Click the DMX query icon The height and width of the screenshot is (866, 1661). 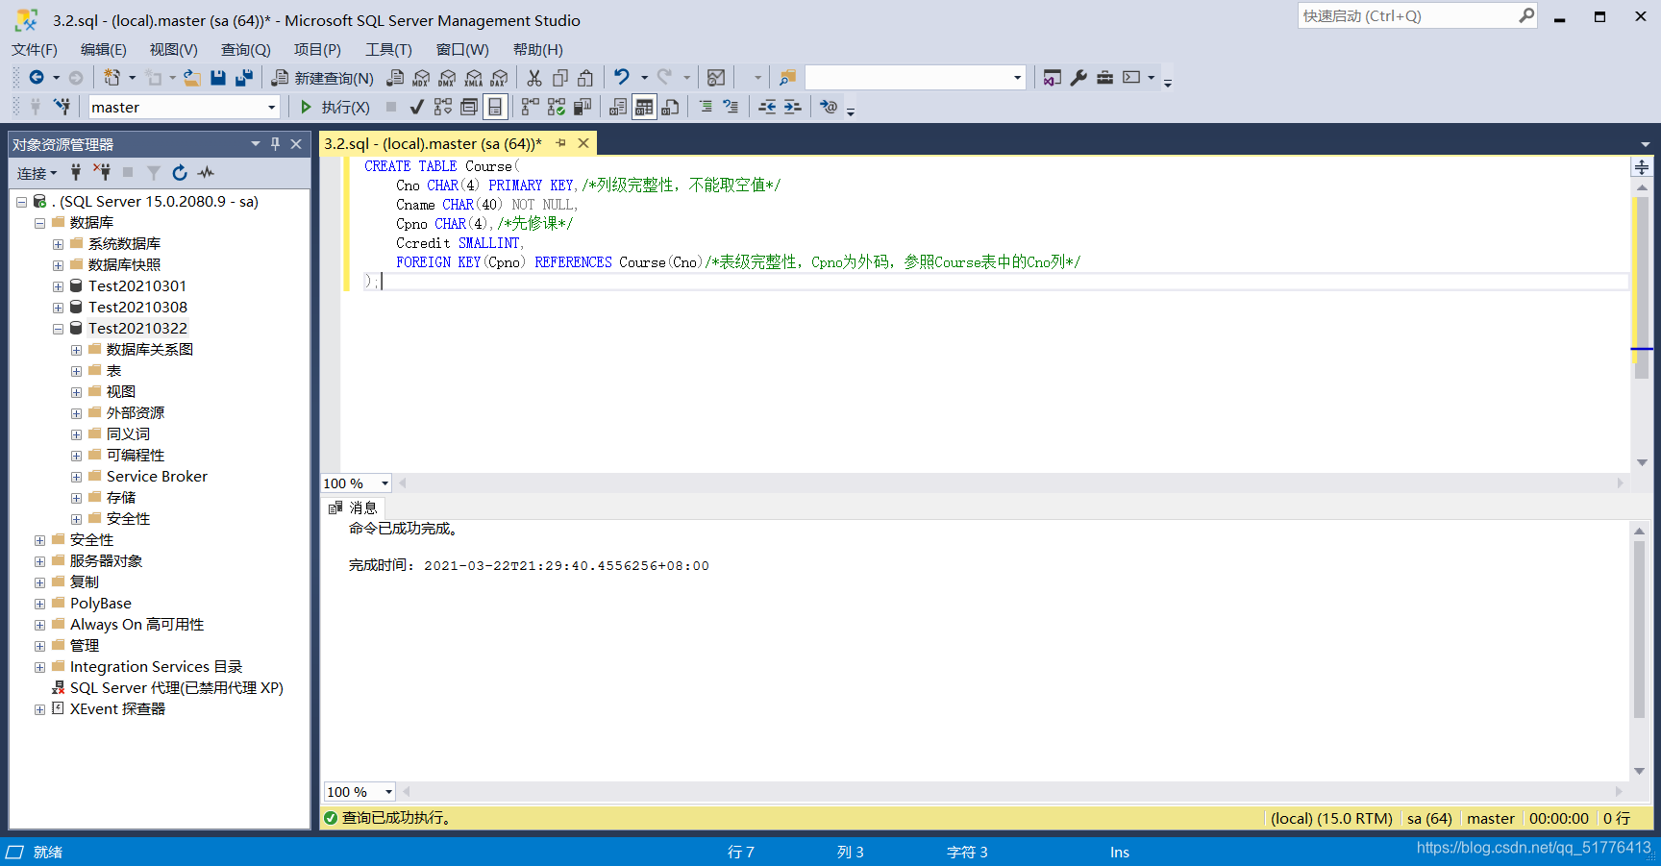[x=447, y=78]
